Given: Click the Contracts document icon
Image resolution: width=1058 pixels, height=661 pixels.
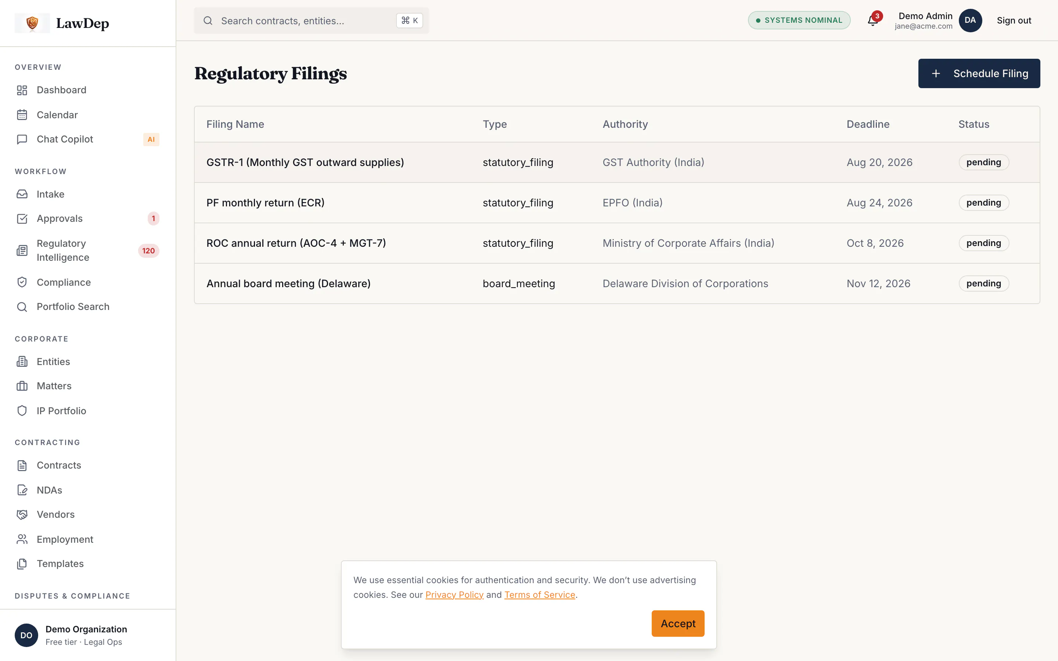Looking at the screenshot, I should [22, 466].
